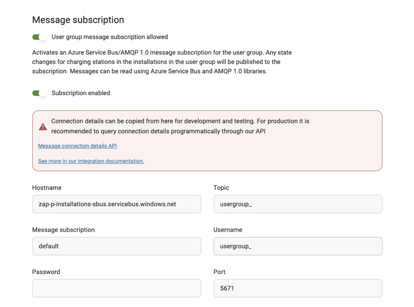
Task: Focus the empty Password field
Action: (116, 288)
